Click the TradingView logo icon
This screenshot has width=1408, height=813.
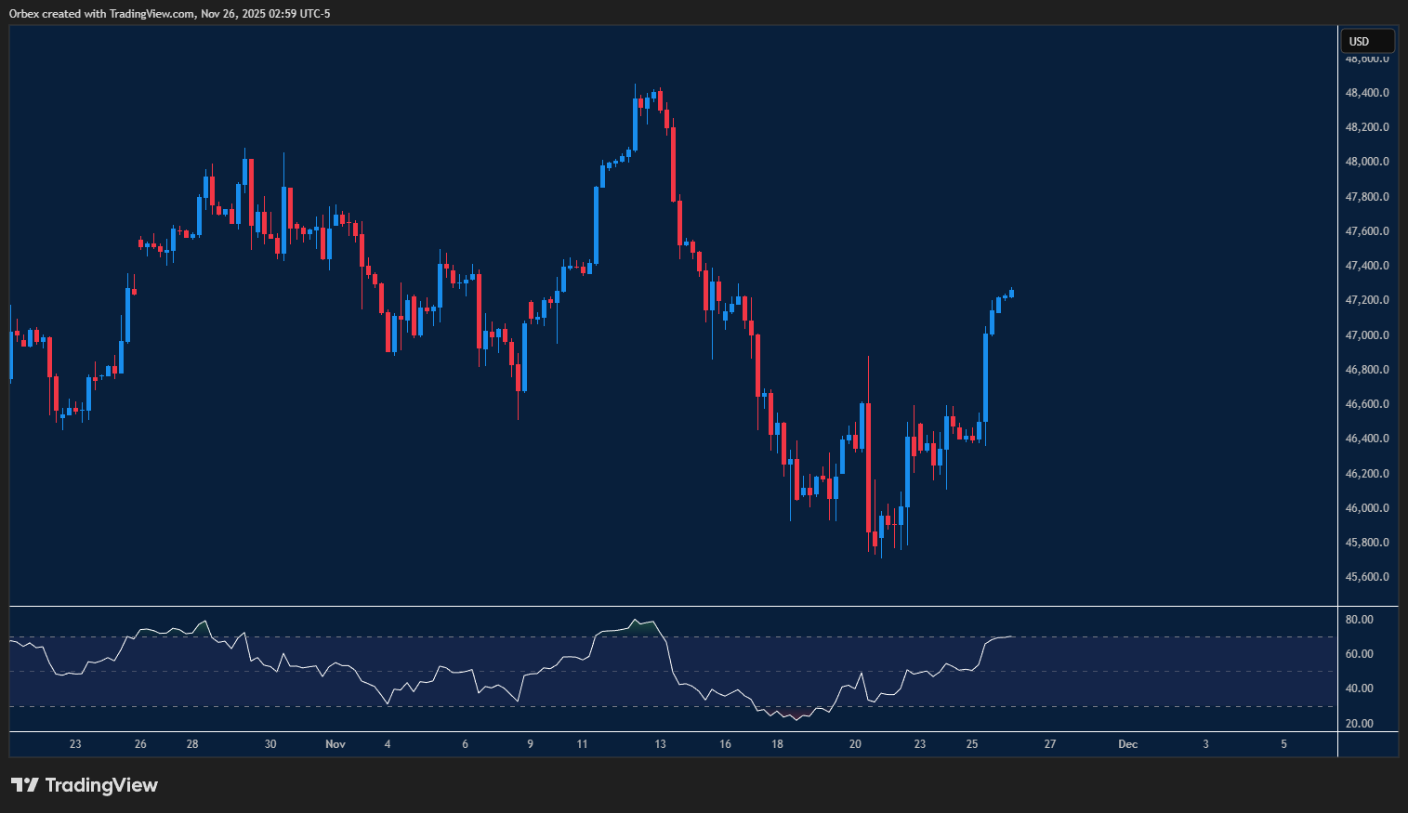(24, 785)
